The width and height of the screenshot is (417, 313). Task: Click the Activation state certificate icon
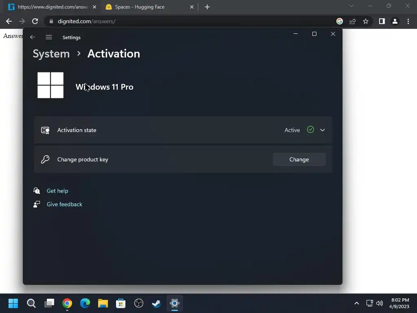(x=45, y=130)
